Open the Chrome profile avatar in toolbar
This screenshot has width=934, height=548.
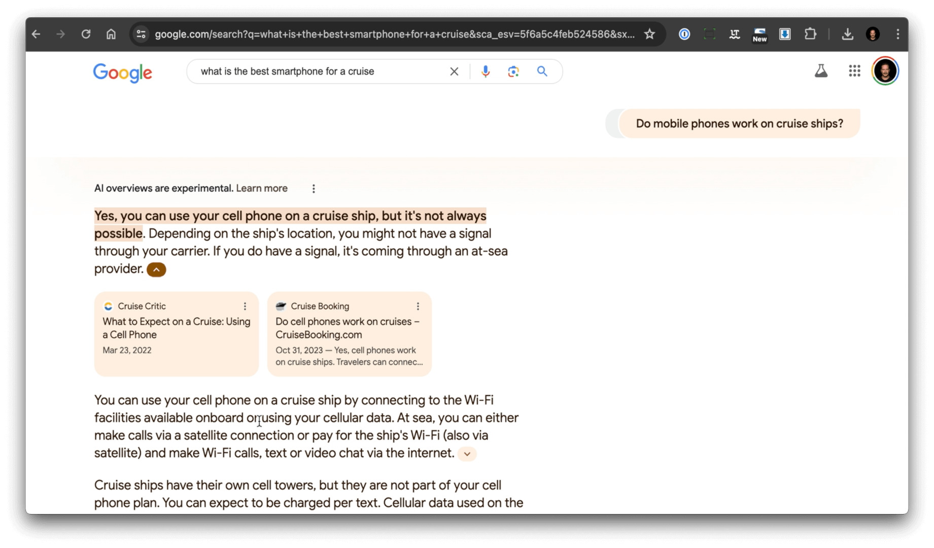click(873, 34)
